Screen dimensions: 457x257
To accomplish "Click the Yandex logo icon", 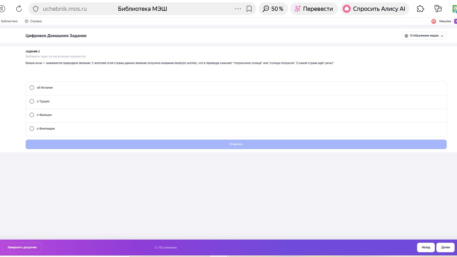I will [2, 9].
